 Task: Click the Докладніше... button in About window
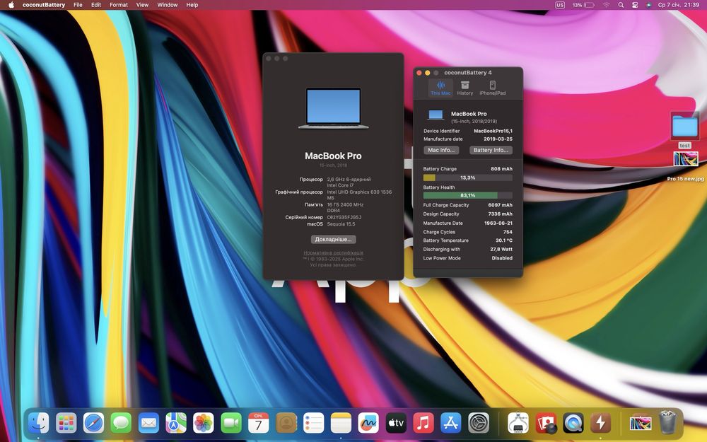(333, 240)
